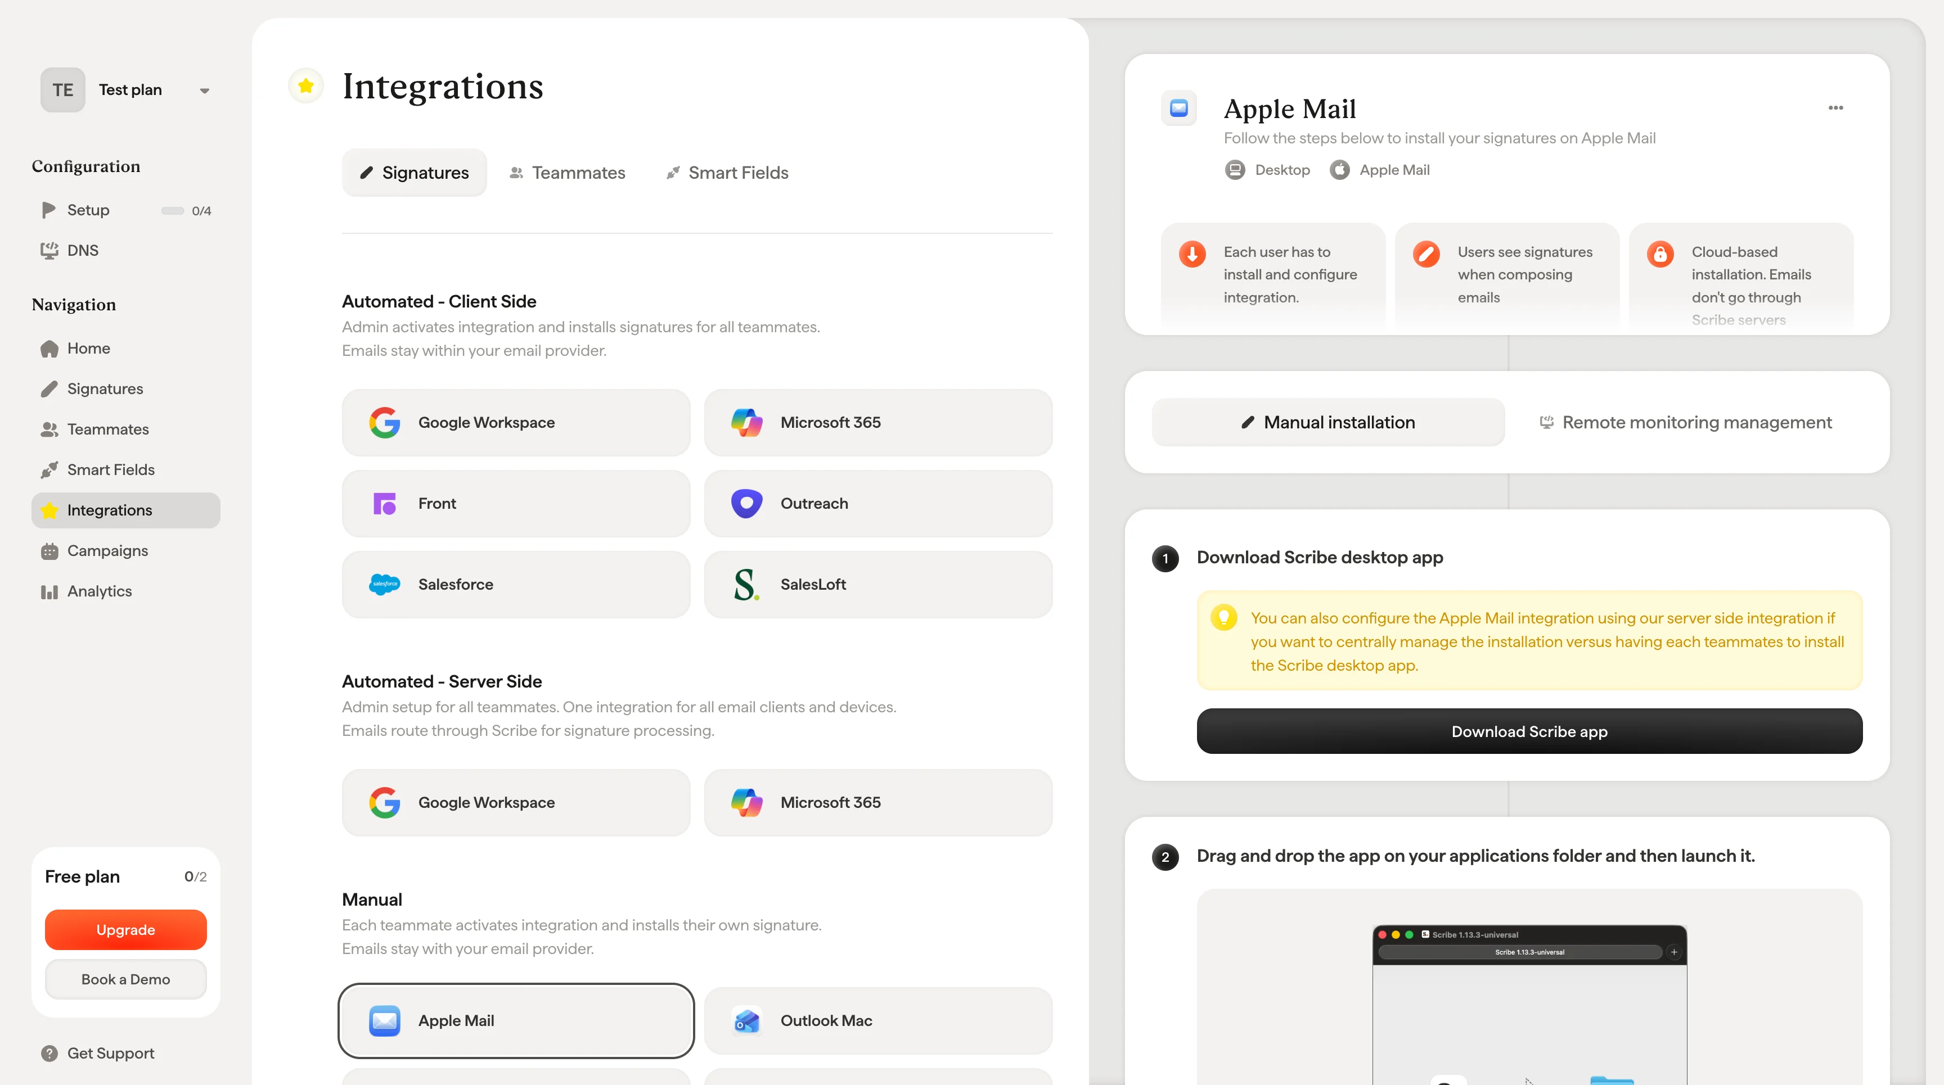Viewport: 1944px width, 1085px height.
Task: Click the Free plan 0/2 usage counter
Action: point(195,877)
